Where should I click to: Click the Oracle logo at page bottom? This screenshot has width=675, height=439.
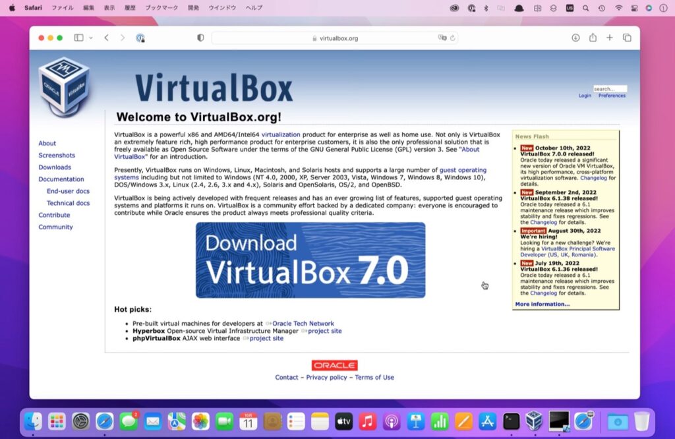coord(334,365)
